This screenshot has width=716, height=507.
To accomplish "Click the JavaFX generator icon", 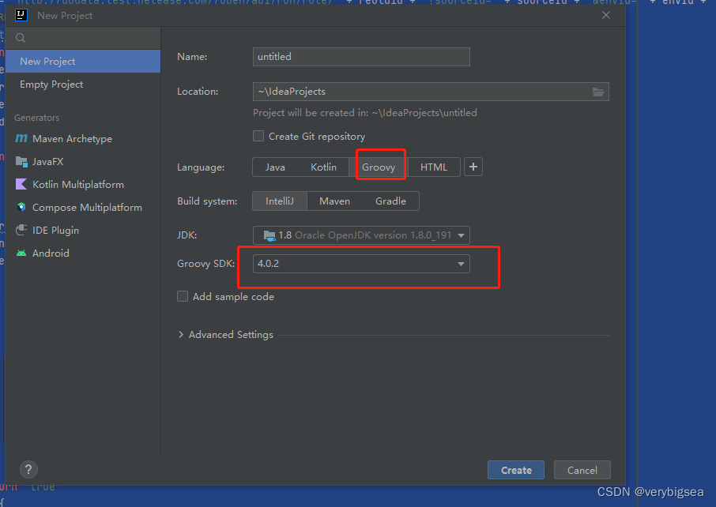I will tap(21, 161).
